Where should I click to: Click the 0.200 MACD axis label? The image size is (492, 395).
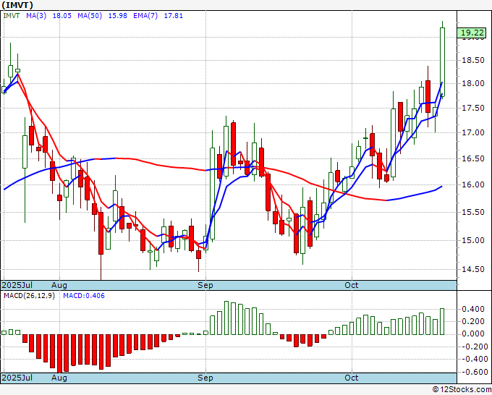473,322
